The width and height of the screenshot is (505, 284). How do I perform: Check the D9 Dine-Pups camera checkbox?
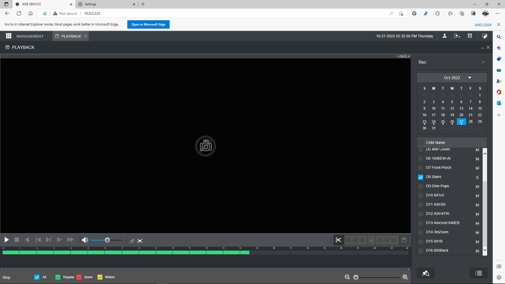(421, 186)
